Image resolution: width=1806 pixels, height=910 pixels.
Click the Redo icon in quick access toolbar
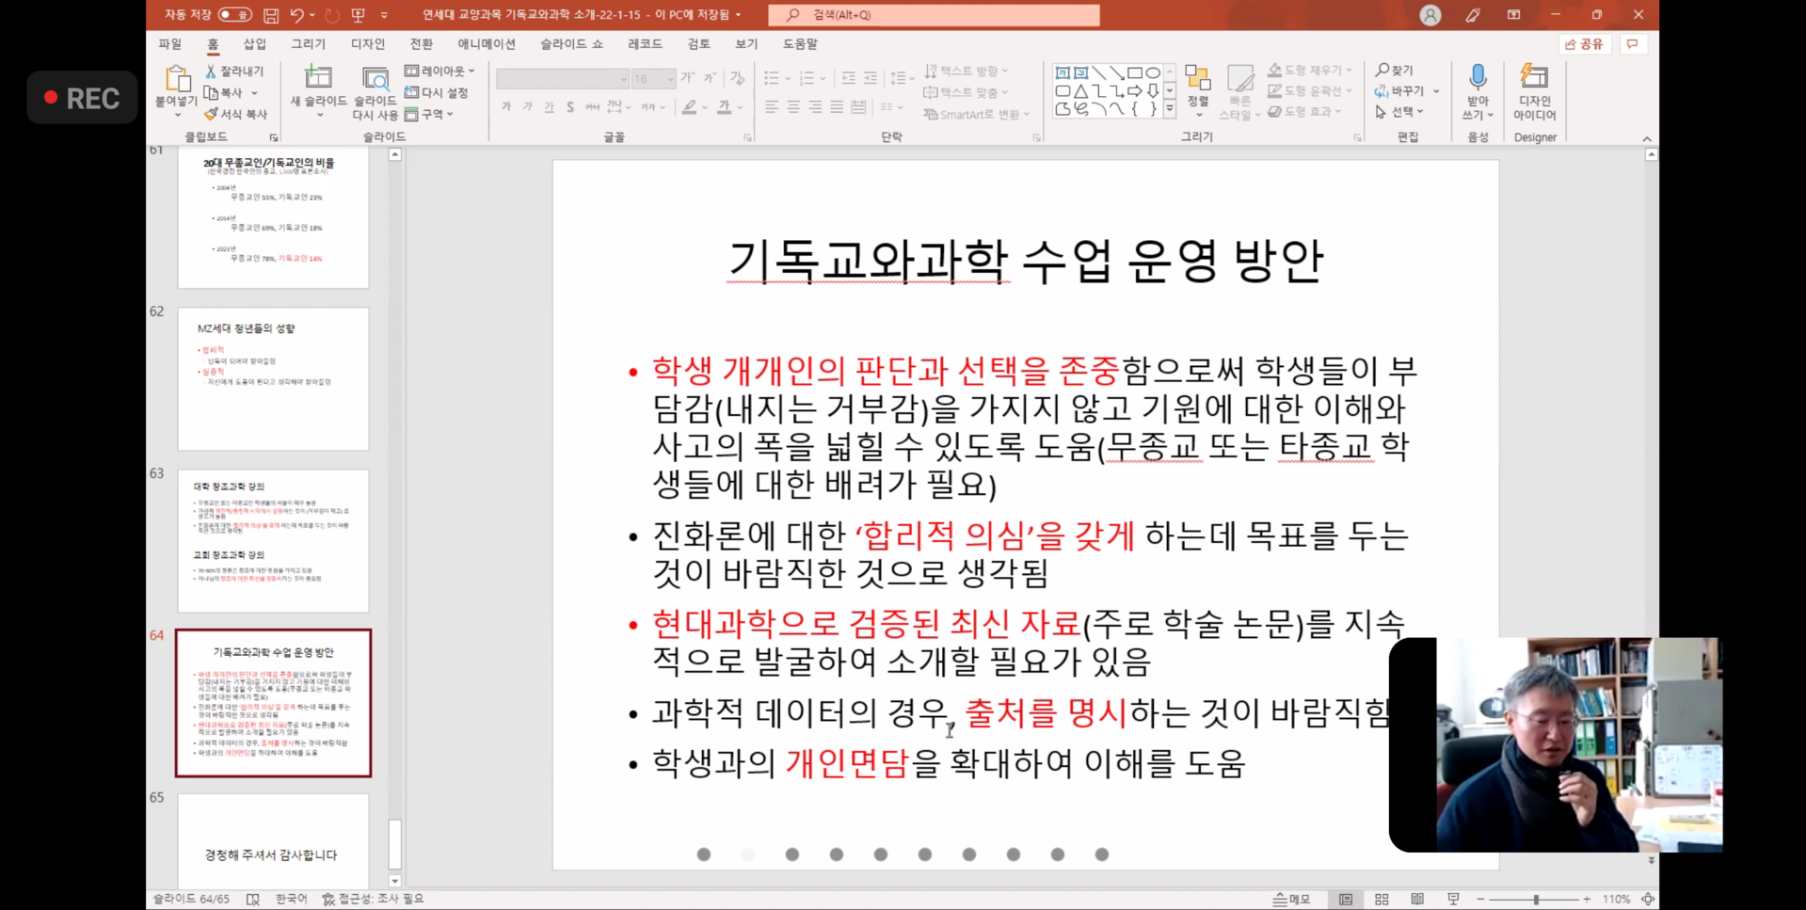tap(331, 15)
